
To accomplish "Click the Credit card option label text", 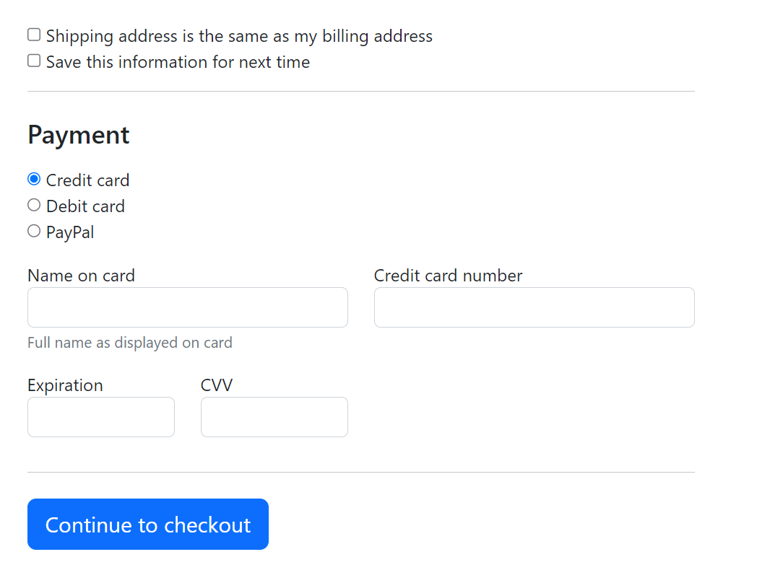I will pyautogui.click(x=87, y=180).
